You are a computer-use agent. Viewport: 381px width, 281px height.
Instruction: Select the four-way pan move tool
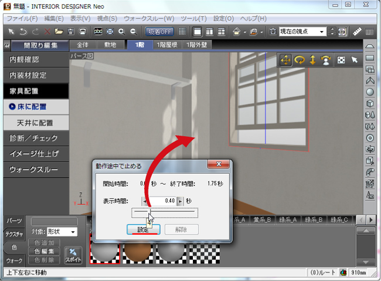click(285, 60)
